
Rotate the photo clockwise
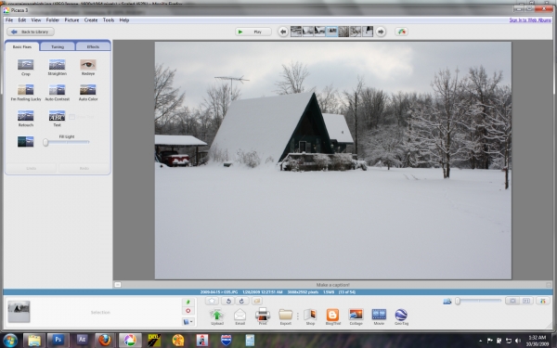coord(241,301)
